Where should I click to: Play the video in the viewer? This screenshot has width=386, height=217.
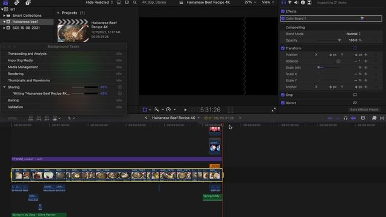tap(185, 110)
